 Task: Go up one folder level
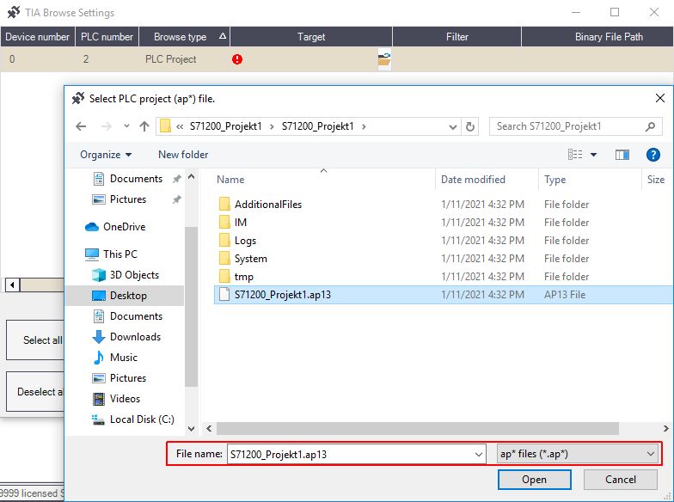point(144,126)
